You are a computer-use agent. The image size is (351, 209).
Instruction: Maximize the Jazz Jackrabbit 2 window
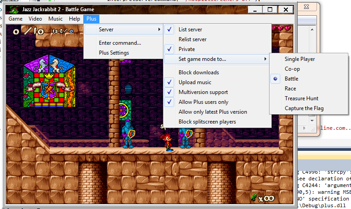click(270, 9)
